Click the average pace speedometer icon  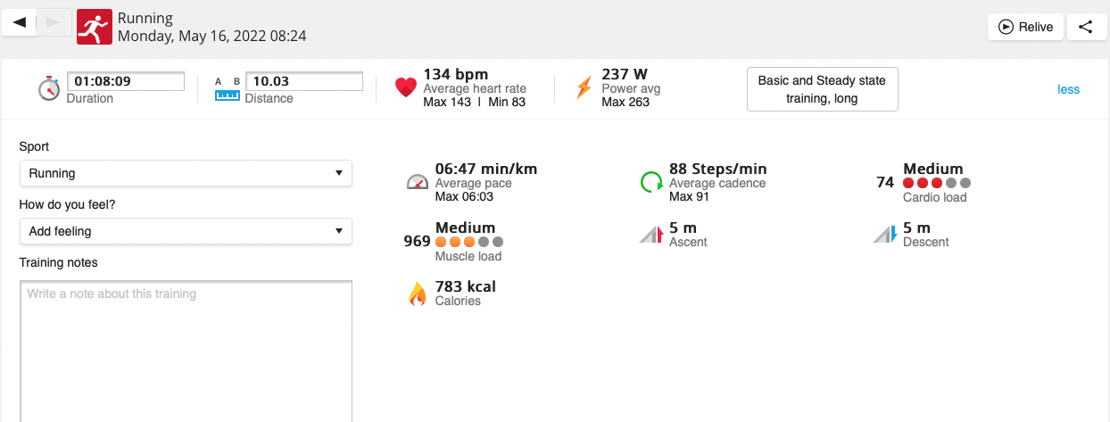418,182
